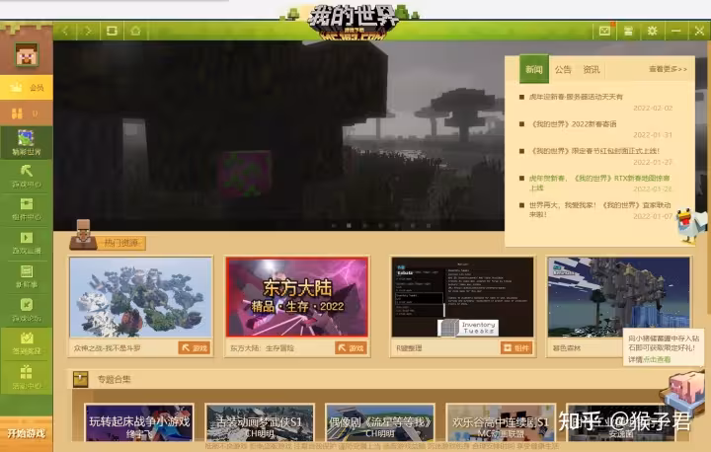The width and height of the screenshot is (711, 452).
Task: Click 游戏 button on 东方大陆 card
Action: coord(351,347)
